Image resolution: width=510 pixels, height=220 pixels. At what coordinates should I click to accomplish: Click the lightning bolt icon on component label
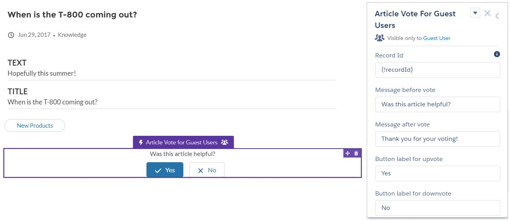pyautogui.click(x=141, y=142)
